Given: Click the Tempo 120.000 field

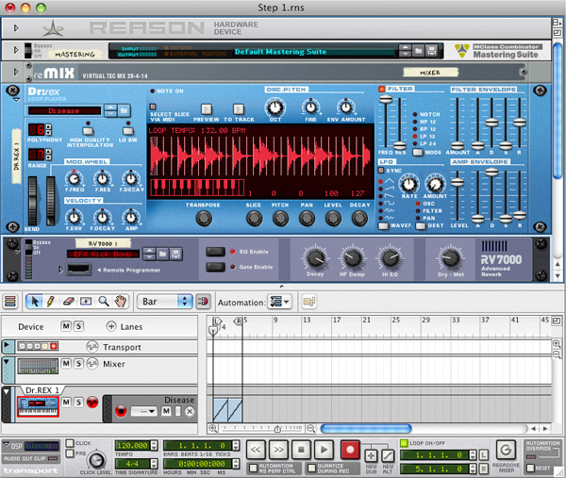Looking at the screenshot, I should 133,446.
